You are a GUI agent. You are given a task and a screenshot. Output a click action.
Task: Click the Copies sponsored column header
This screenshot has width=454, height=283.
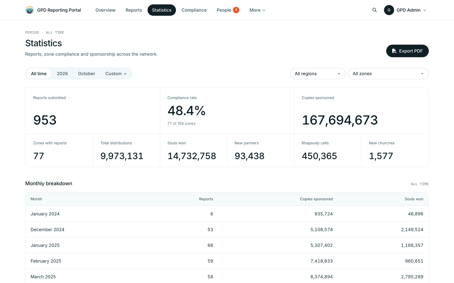(x=316, y=199)
